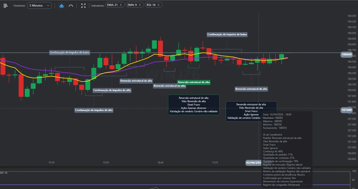This screenshot has width=358, height=189.
Task: Click the 15:55 time axis label
Action: click(x=106, y=162)
